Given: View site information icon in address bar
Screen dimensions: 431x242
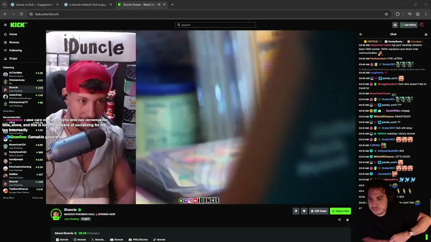Looking at the screenshot, I should coord(31,14).
